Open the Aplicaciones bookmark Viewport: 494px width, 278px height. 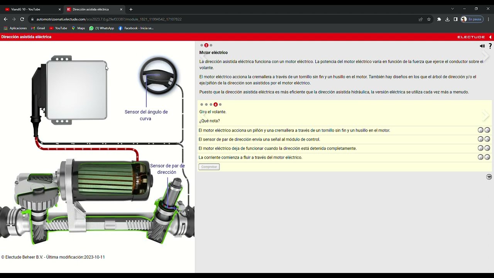pos(15,28)
